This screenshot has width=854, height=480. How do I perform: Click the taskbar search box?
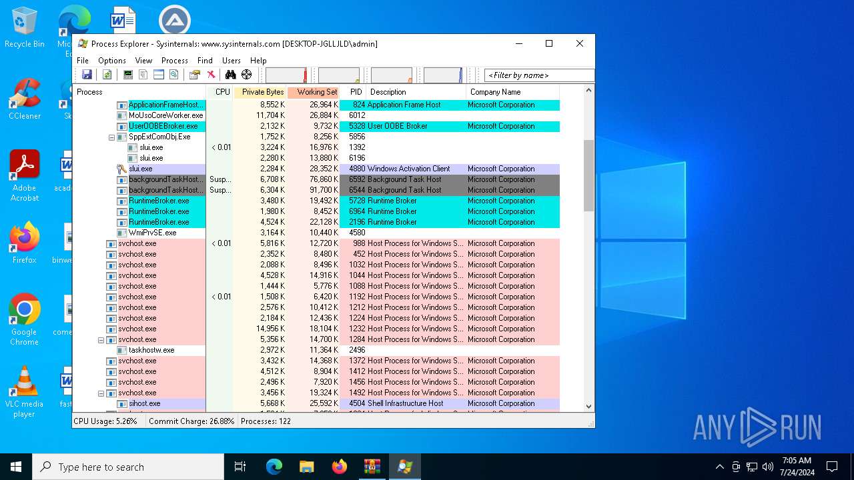click(128, 467)
